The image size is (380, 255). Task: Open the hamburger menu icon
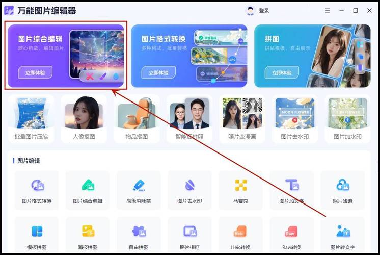(x=328, y=10)
